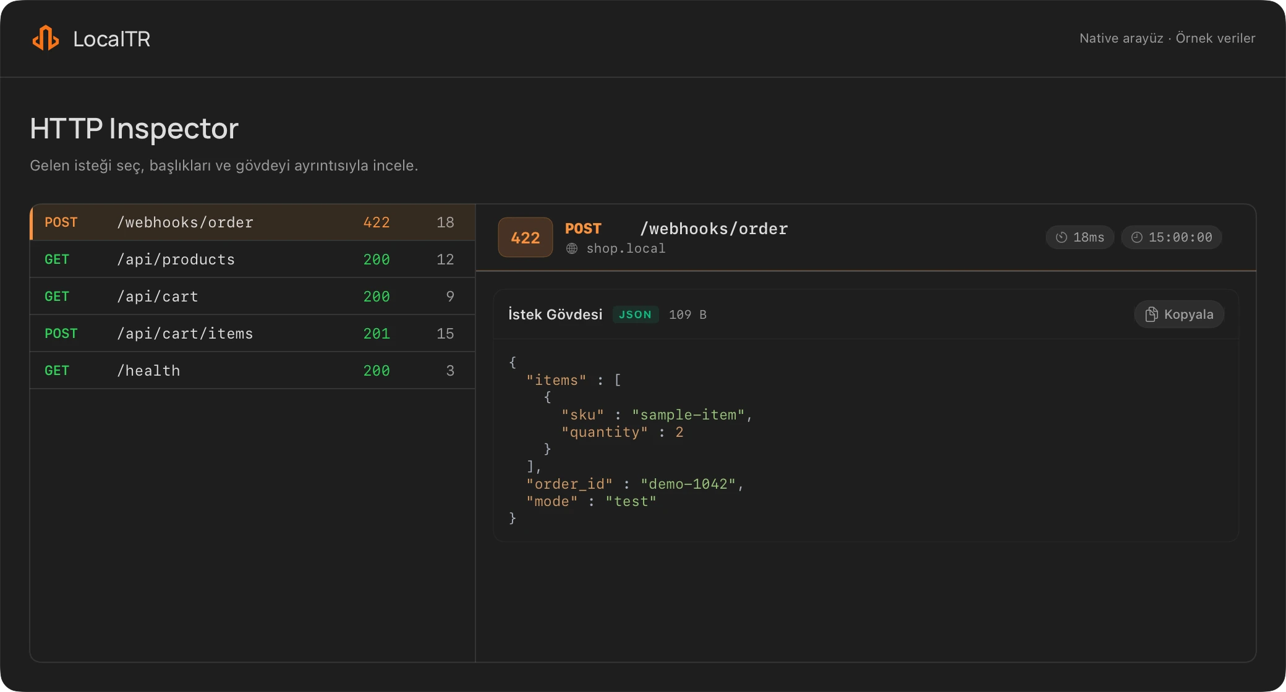The image size is (1286, 692).
Task: Click the orange LocalTR logo icon
Action: 46,38
